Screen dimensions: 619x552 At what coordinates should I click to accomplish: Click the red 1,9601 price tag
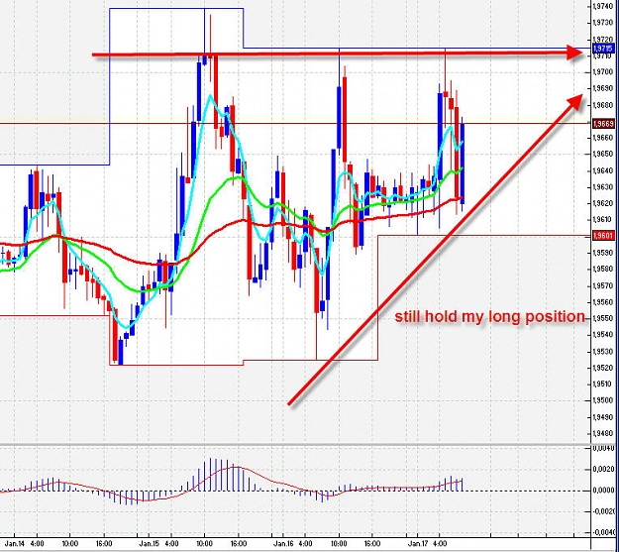(x=603, y=236)
